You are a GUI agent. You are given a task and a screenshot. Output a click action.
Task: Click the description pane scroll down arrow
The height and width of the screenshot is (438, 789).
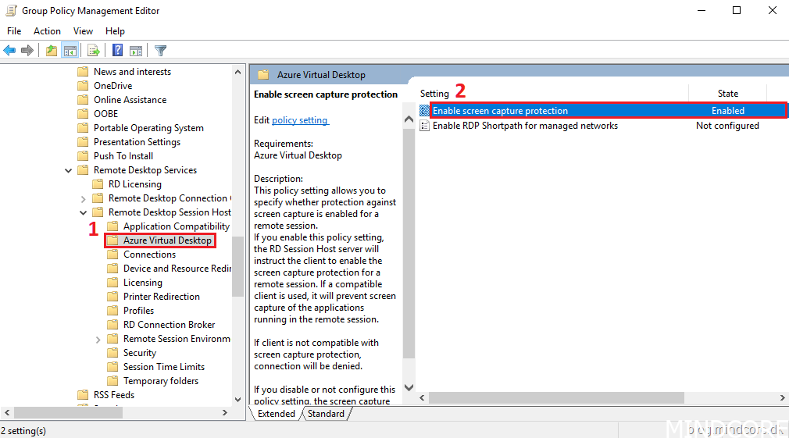[408, 388]
